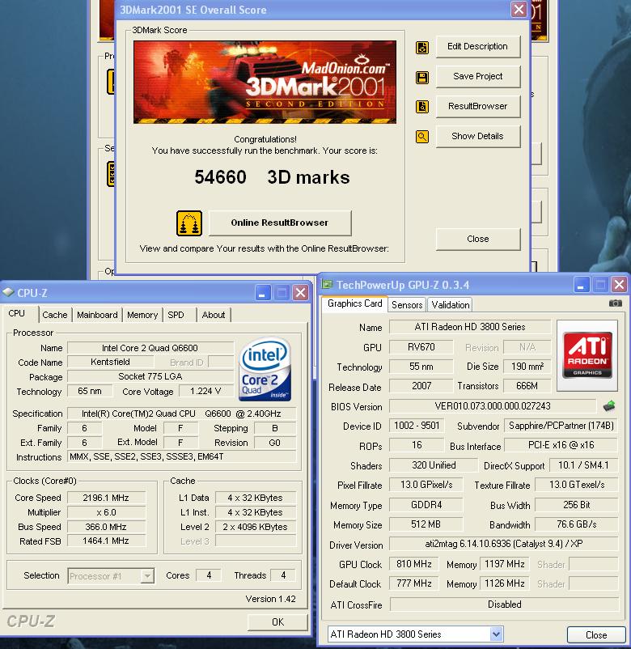Screen dimensions: 631x649
Task: Click the Save Project floppy icon
Action: click(x=422, y=78)
